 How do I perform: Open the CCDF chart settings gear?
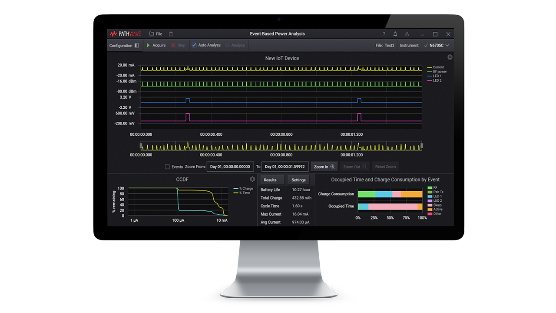coord(252,179)
